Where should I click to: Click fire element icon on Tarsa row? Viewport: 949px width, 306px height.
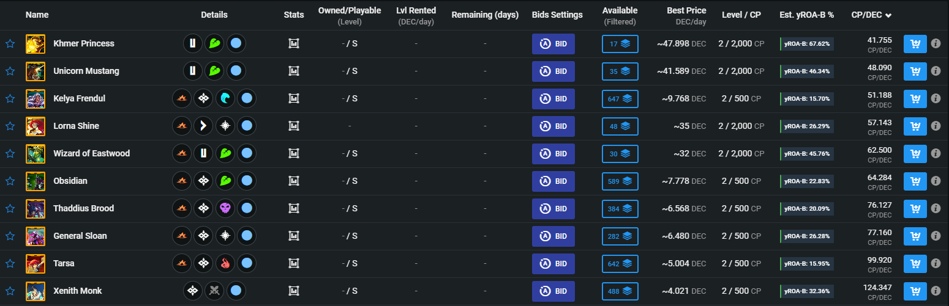[225, 264]
